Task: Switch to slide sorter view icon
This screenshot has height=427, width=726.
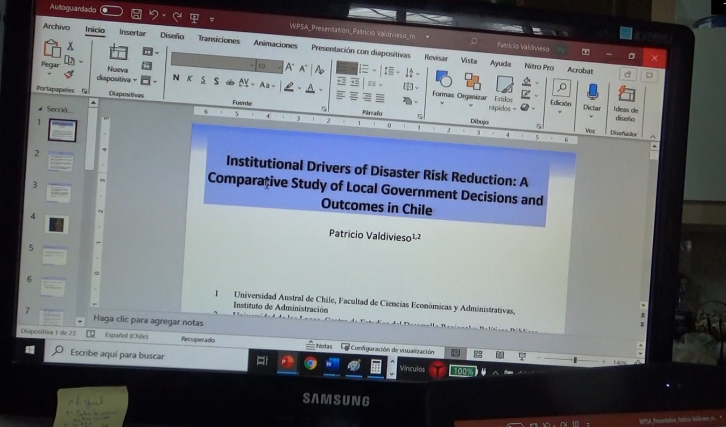Action: click(x=478, y=354)
